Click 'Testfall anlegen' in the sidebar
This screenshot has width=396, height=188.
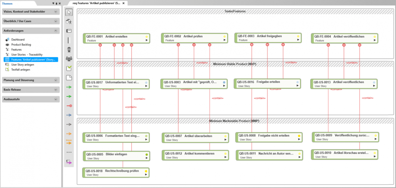pyautogui.click(x=21, y=70)
